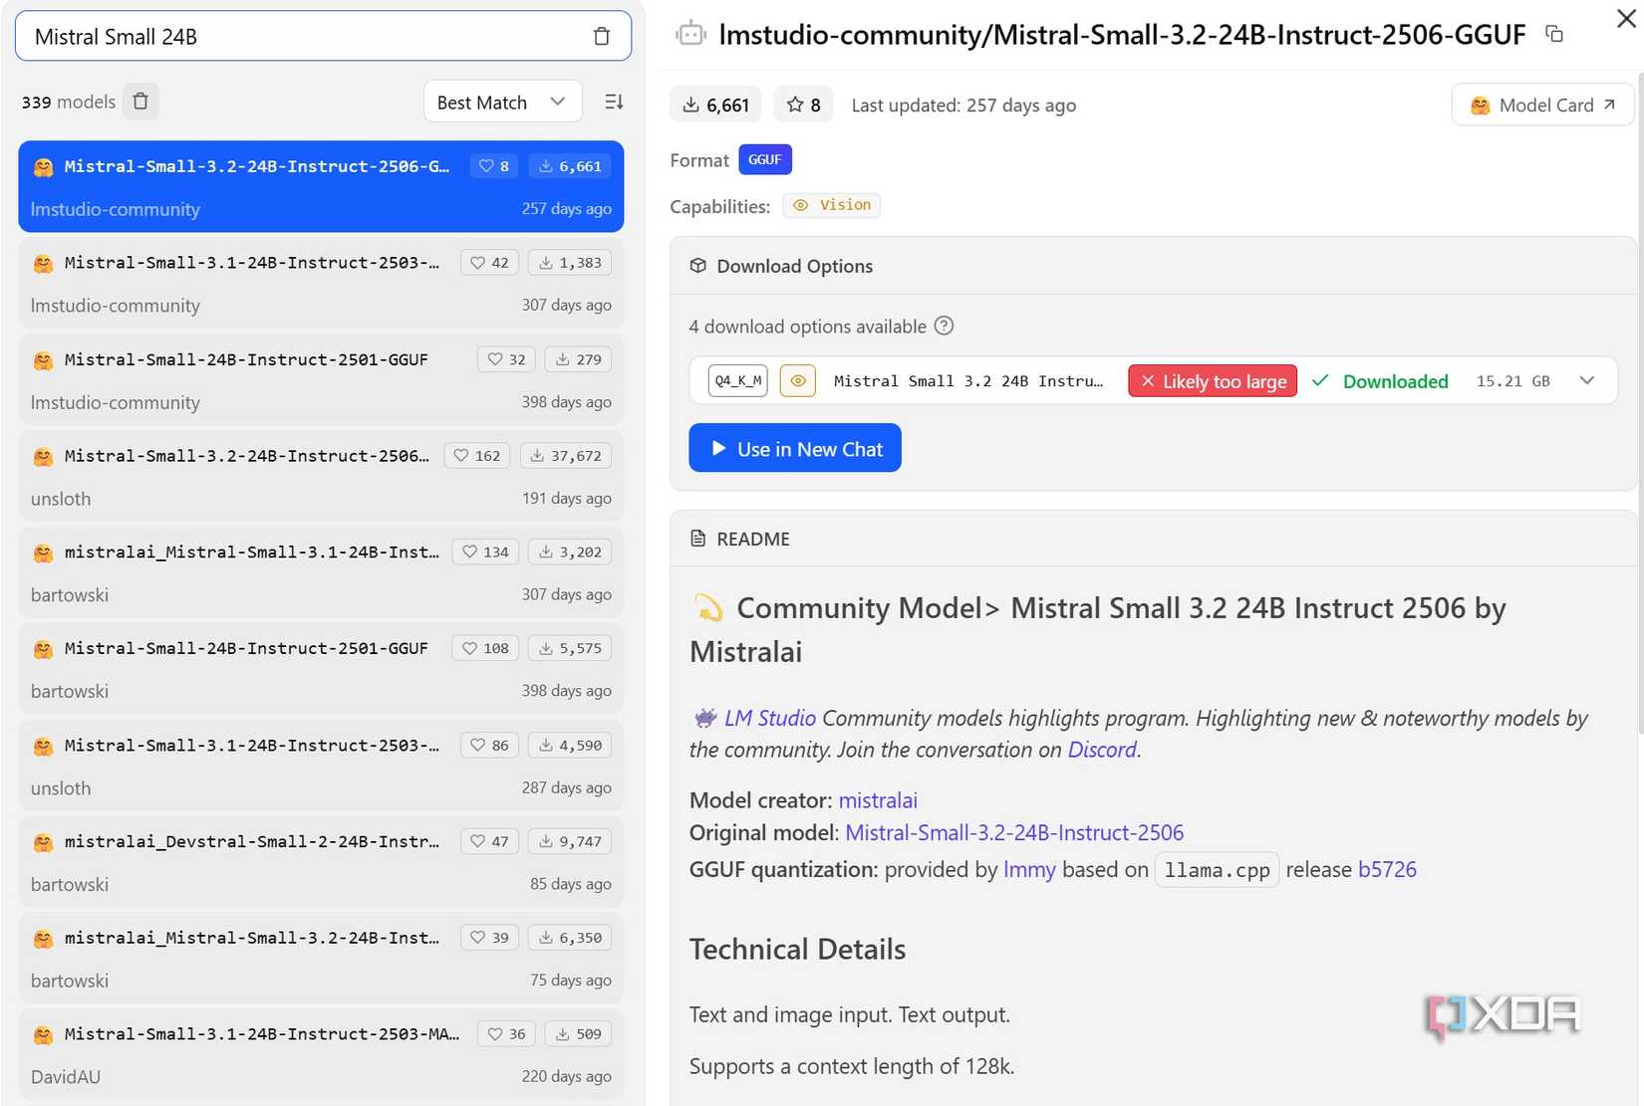The width and height of the screenshot is (1644, 1106).
Task: Open the Mistral-Small-3.2-24B-Instruct-2506 original model link
Action: point(1014,833)
